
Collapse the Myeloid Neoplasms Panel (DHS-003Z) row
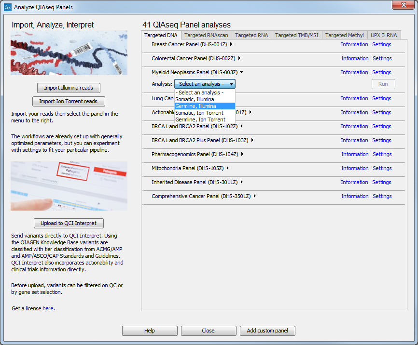[x=242, y=72]
